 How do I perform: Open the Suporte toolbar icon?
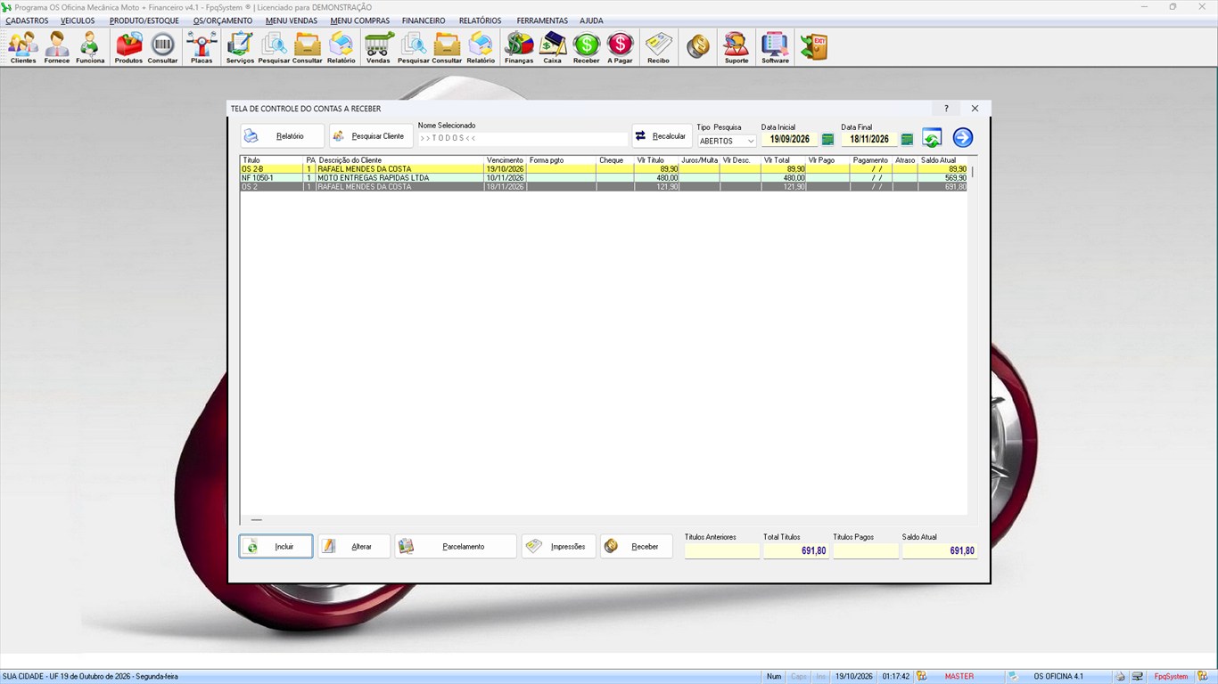737,47
